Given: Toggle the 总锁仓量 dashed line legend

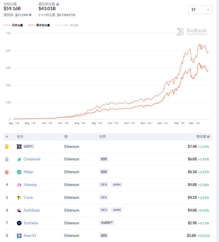Looking at the screenshot, I should click(13, 25).
